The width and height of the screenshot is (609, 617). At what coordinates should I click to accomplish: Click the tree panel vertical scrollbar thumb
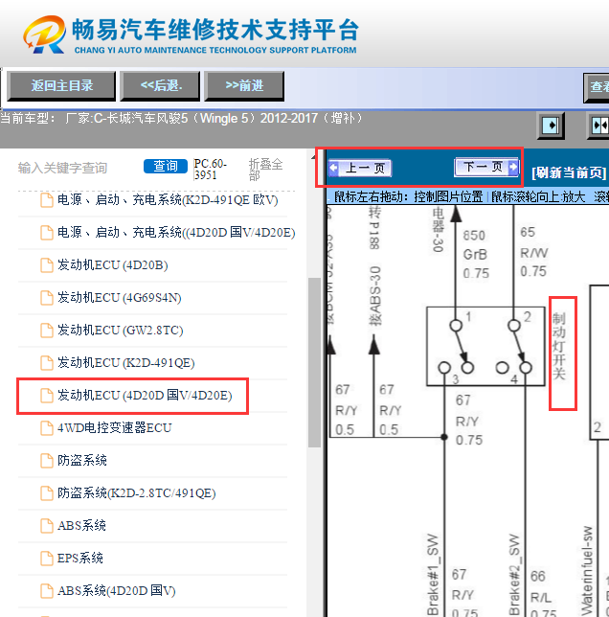314,362
